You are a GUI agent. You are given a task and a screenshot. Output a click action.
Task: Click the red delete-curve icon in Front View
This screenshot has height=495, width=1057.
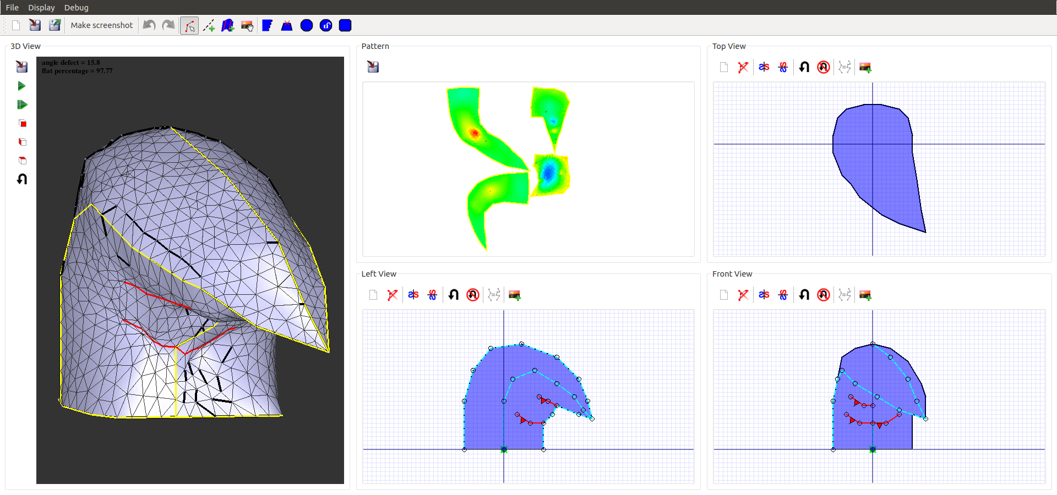pos(743,295)
